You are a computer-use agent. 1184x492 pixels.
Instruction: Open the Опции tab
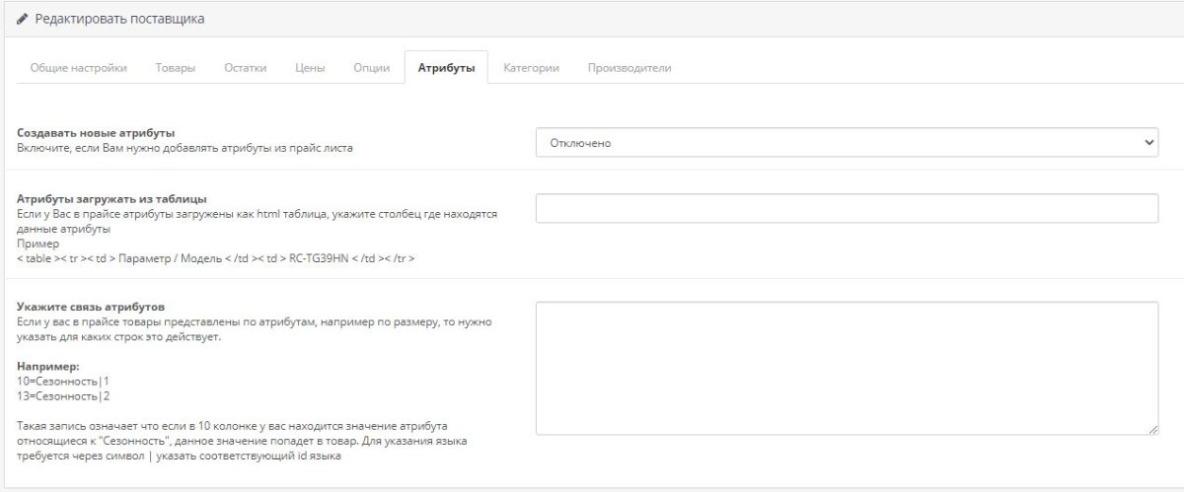pos(371,68)
